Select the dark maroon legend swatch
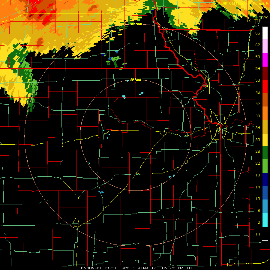This screenshot has width=270, height=270. click(265, 73)
